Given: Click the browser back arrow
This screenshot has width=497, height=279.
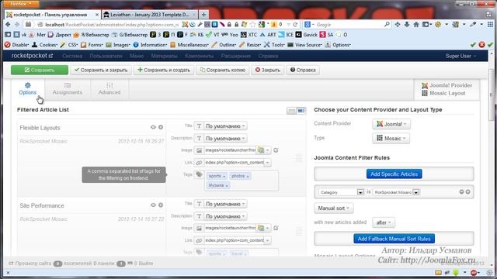Looking at the screenshot, I should (x=8, y=24).
